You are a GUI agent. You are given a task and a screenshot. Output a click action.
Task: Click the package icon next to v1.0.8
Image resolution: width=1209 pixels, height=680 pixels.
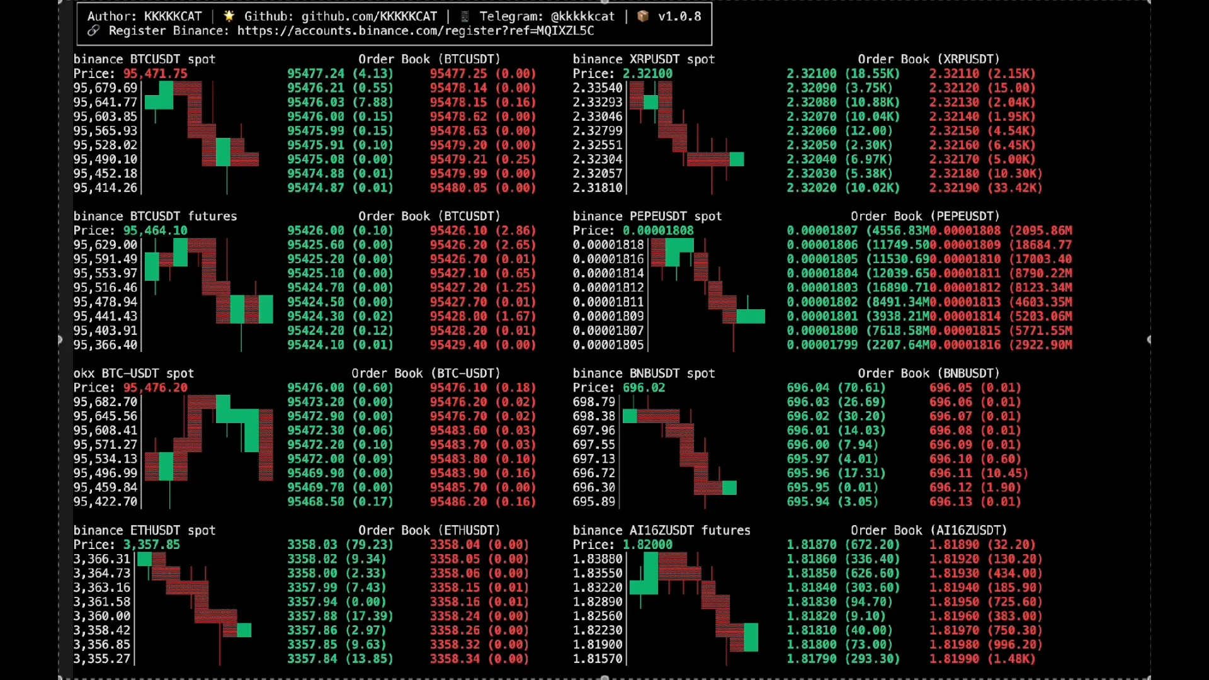(643, 16)
